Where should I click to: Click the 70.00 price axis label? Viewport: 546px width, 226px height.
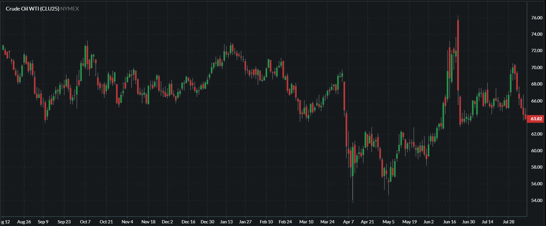(x=537, y=68)
